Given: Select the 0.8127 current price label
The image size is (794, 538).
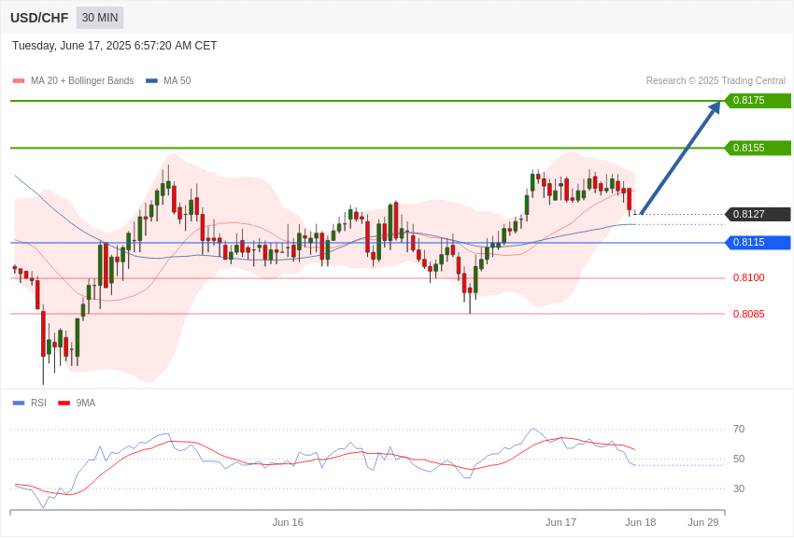Looking at the screenshot, I should pos(759,214).
